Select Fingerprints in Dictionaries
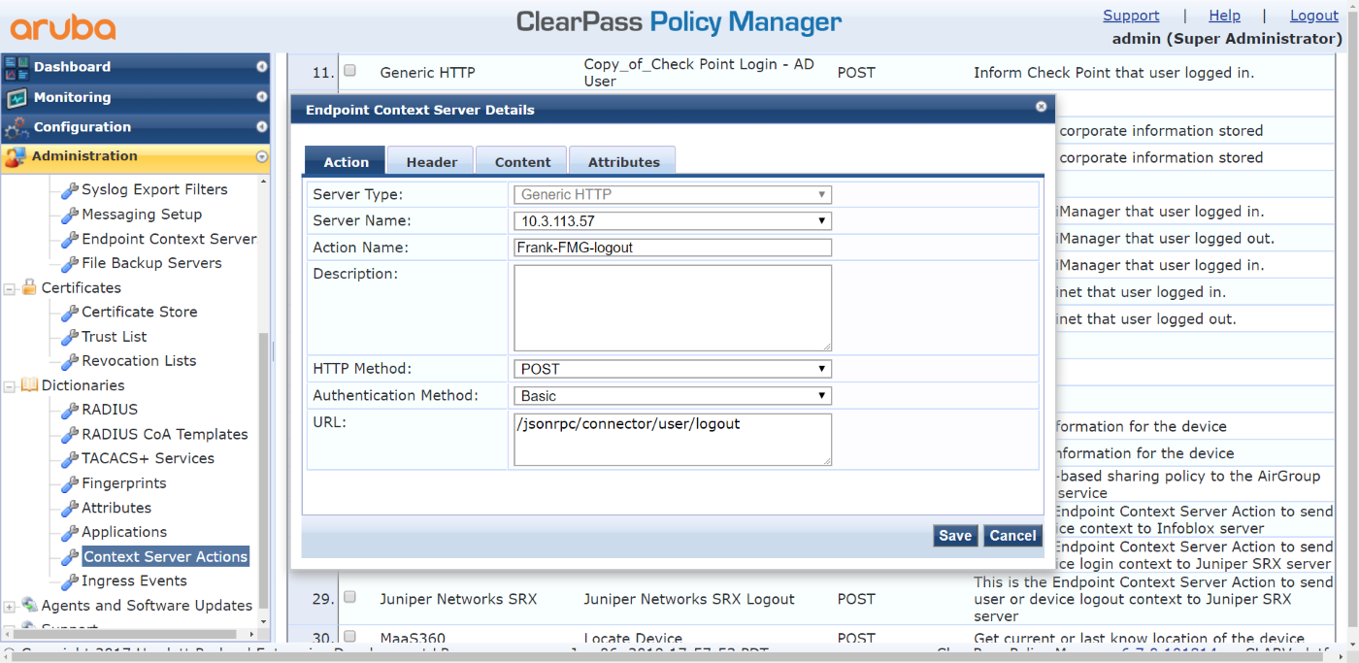Screen dimensions: 1359x663 [124, 483]
